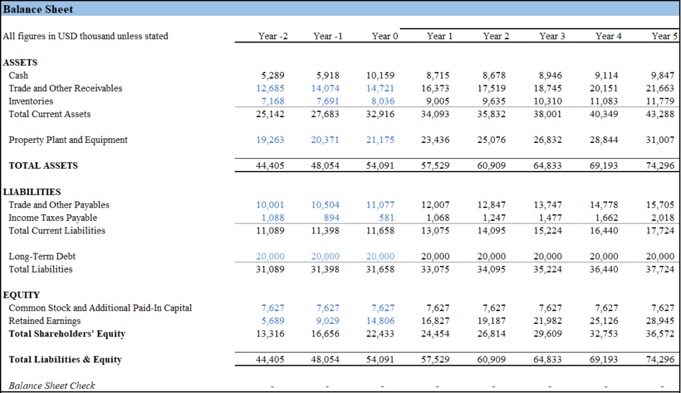The image size is (681, 393).
Task: Click the LIABILITIES section heading
Action: [32, 192]
